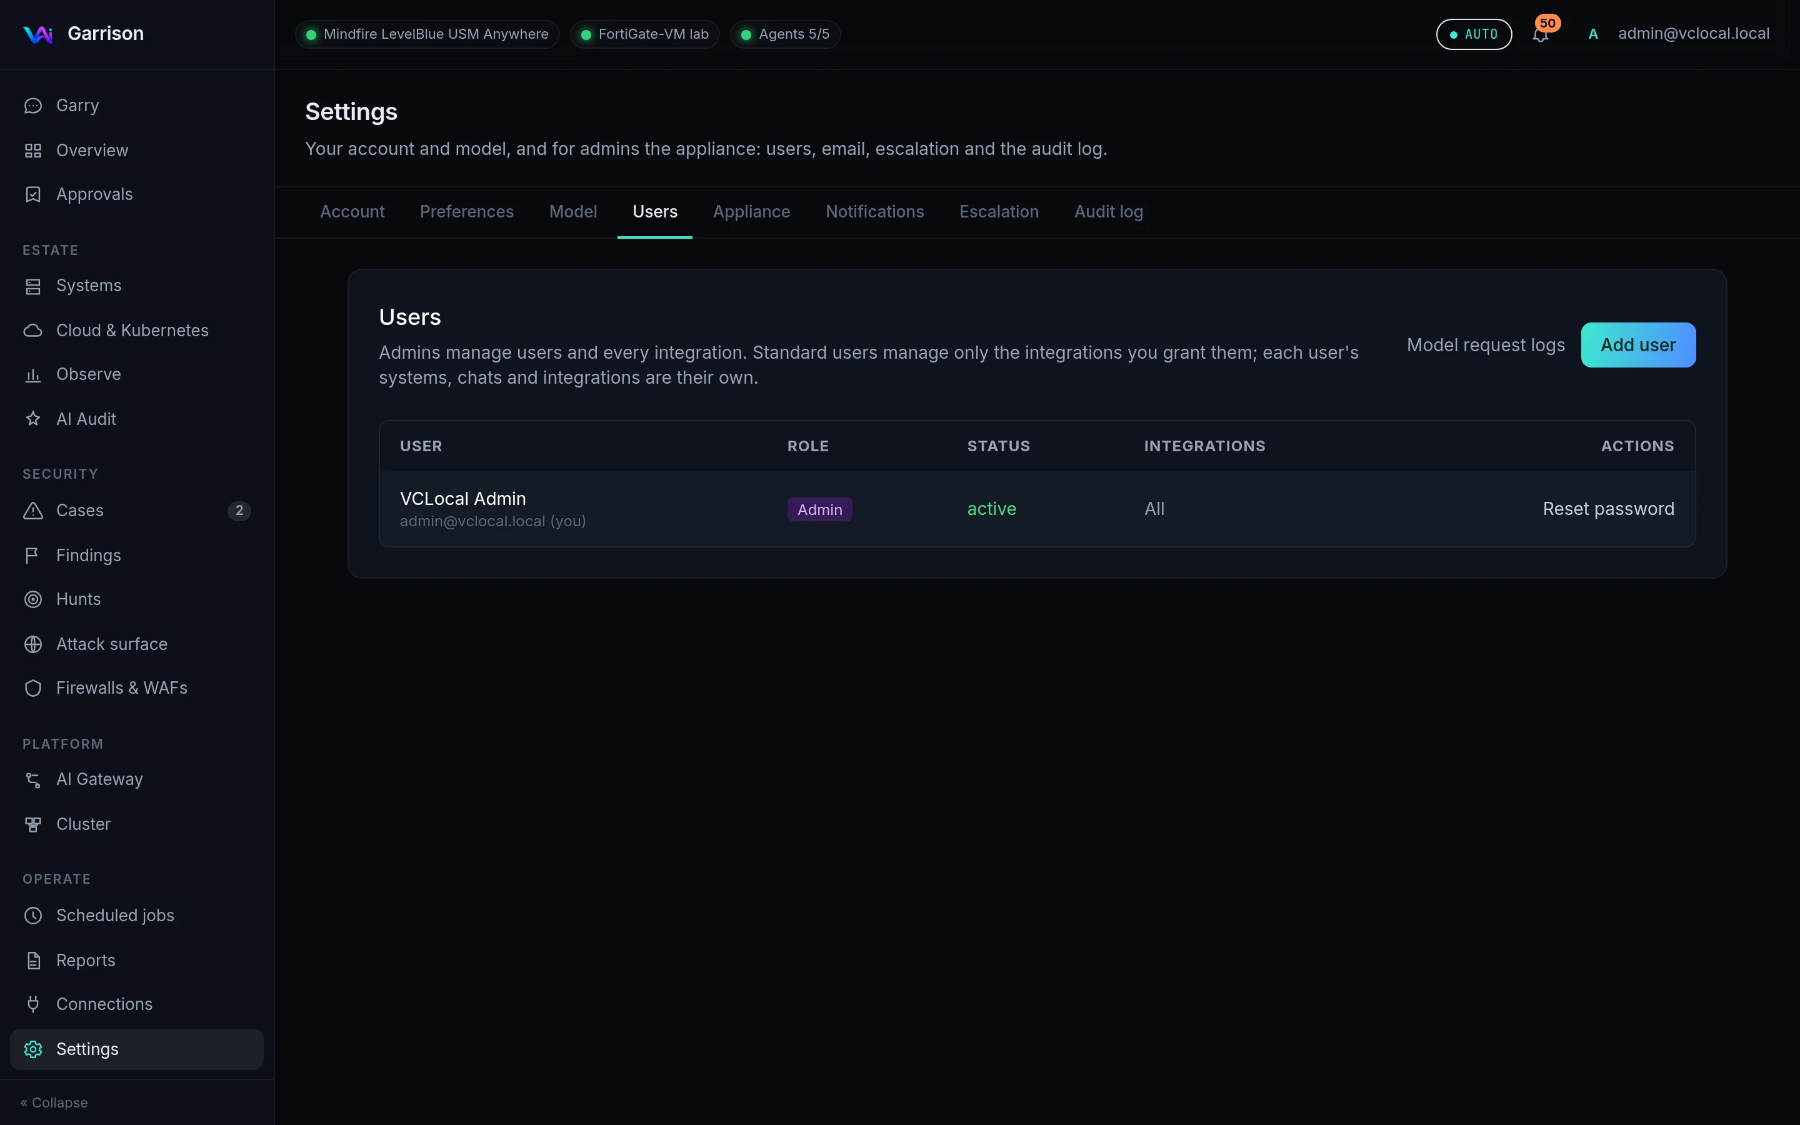Open the Preferences tab
The image size is (1800, 1125).
[466, 212]
